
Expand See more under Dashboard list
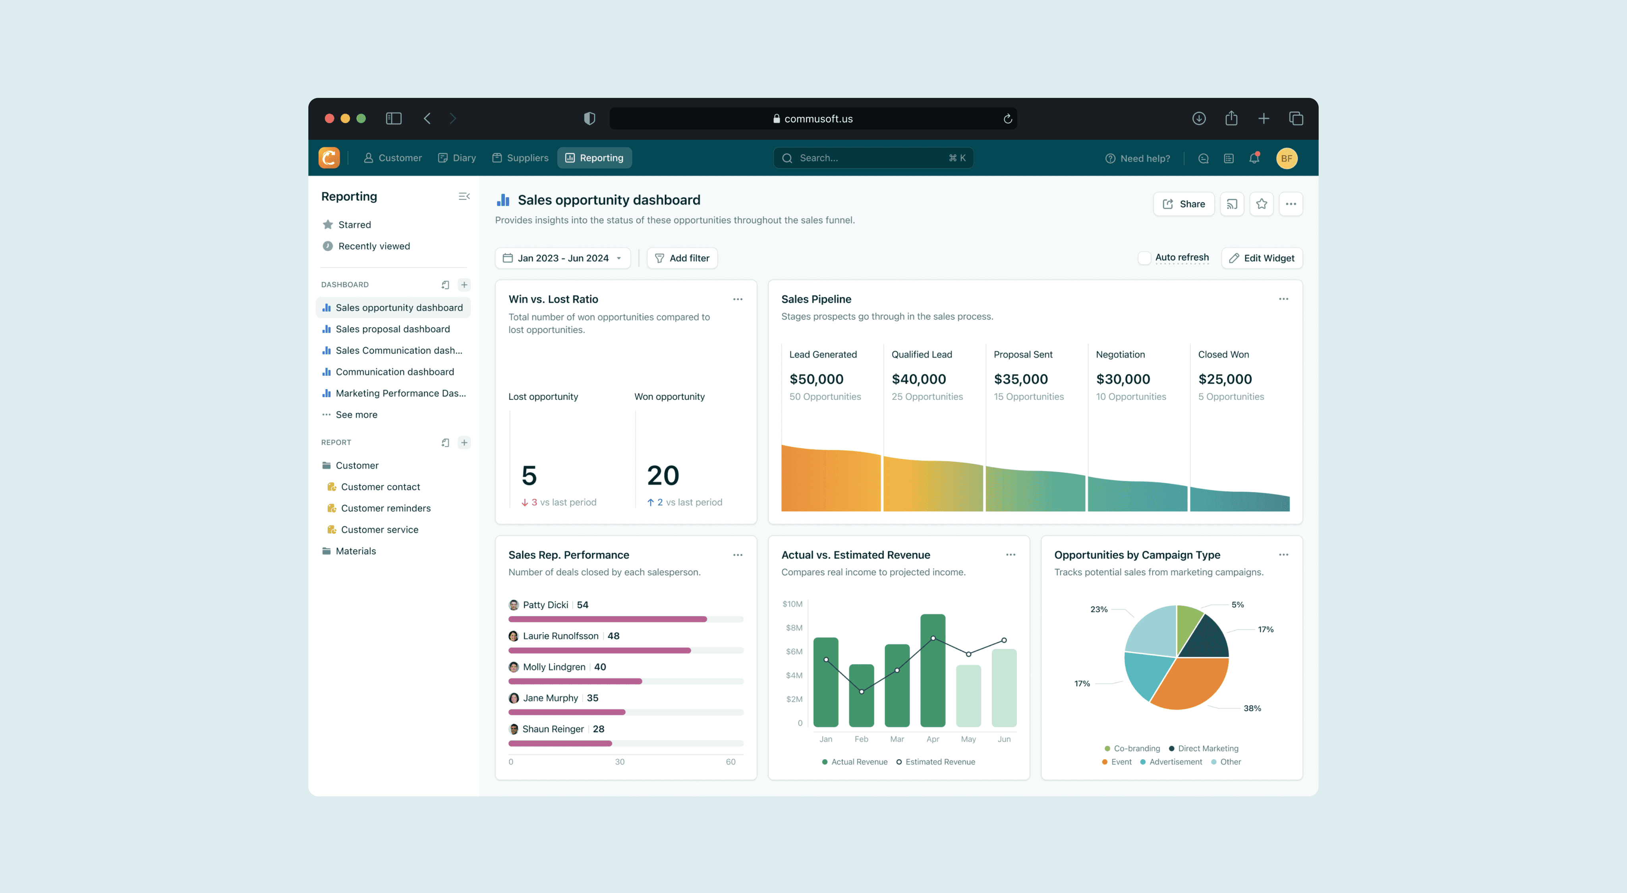click(357, 414)
